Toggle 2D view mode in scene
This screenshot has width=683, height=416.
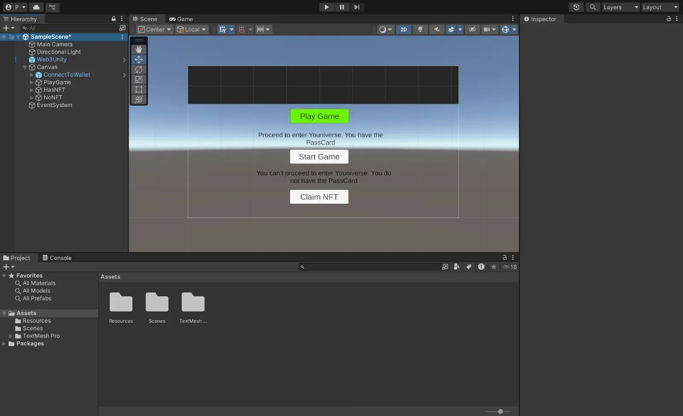(x=403, y=29)
